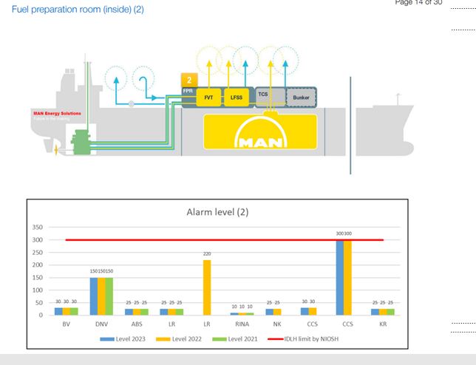Click the blue vent arrow above LFSS

tap(245, 74)
